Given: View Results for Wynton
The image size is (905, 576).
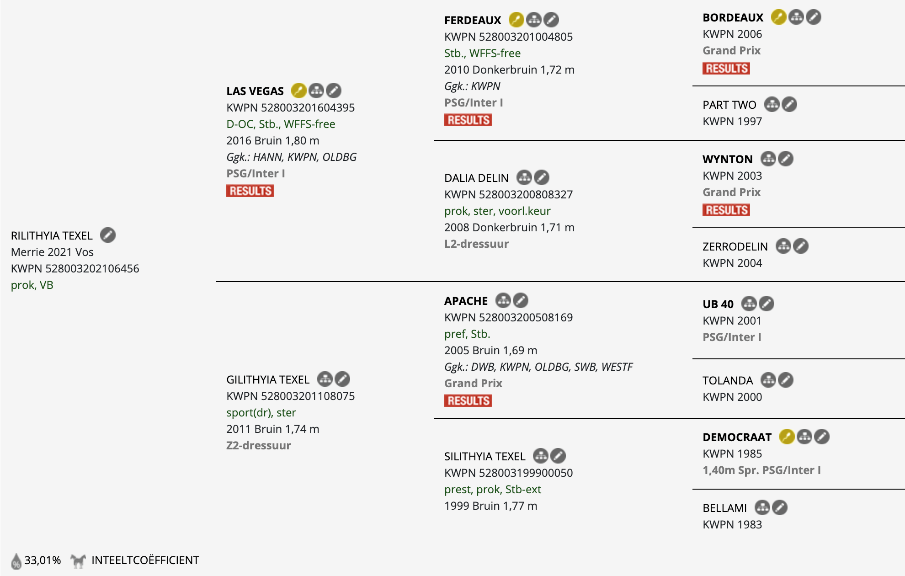Looking at the screenshot, I should click(726, 210).
